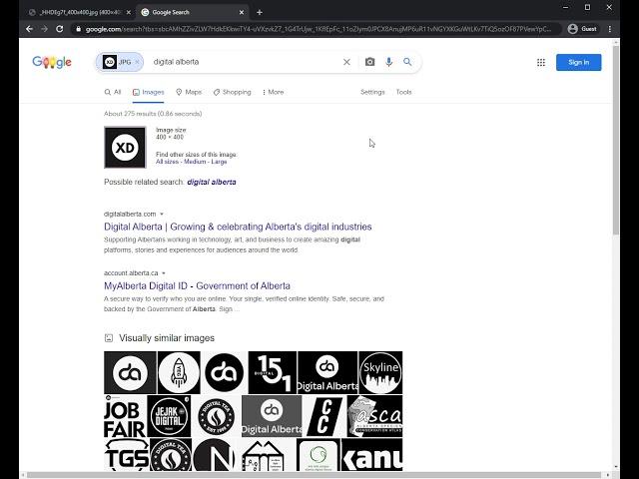639x479 pixels.
Task: Open Chrome three-dot menu
Action: pyautogui.click(x=610, y=29)
